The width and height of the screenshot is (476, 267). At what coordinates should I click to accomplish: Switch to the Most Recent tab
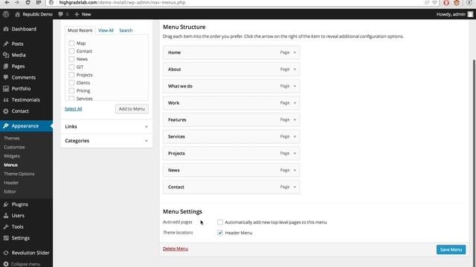(x=80, y=30)
